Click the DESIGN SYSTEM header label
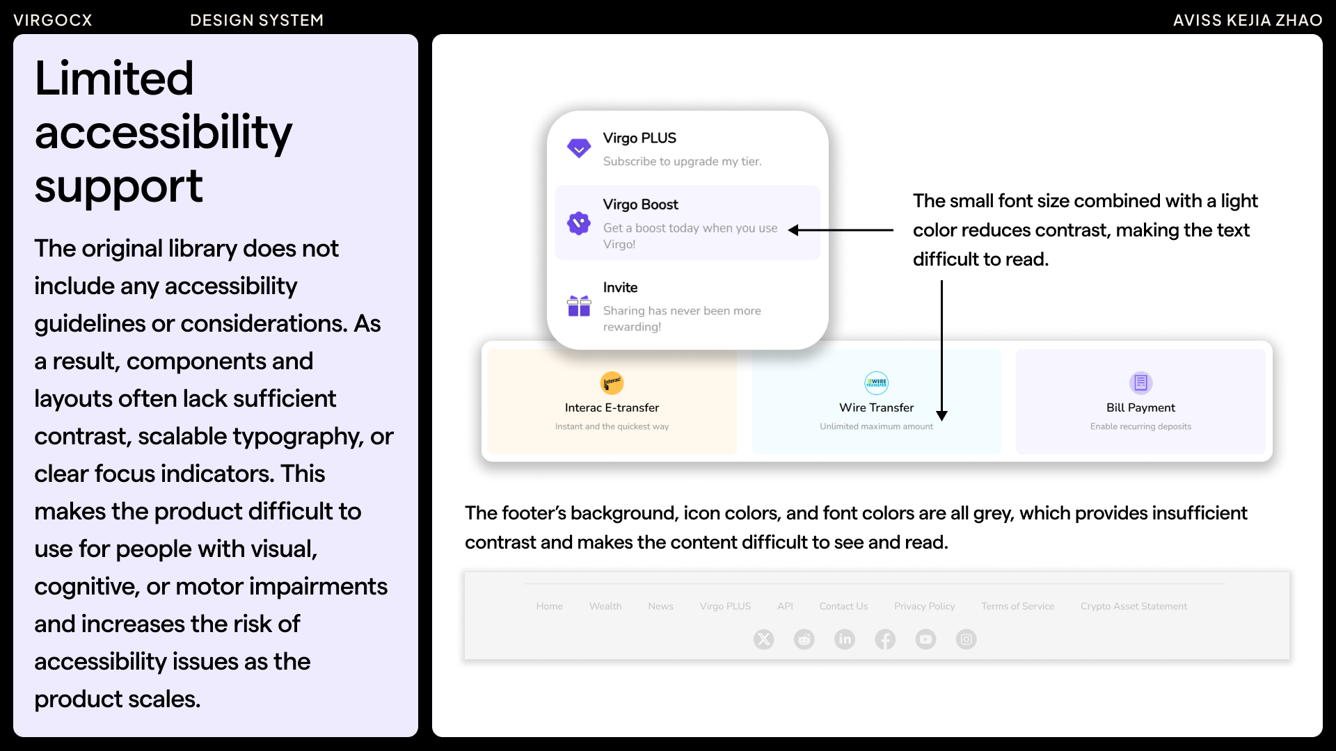This screenshot has height=751, width=1336. pos(257,20)
